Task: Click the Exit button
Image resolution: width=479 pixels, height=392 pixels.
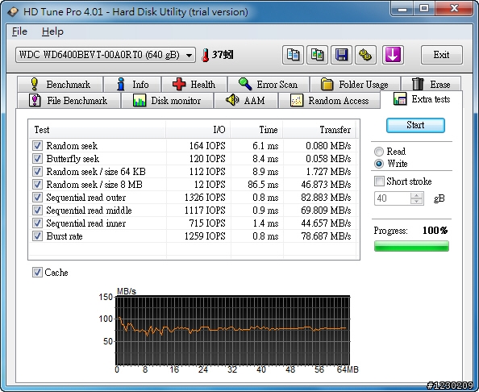Action: point(441,55)
